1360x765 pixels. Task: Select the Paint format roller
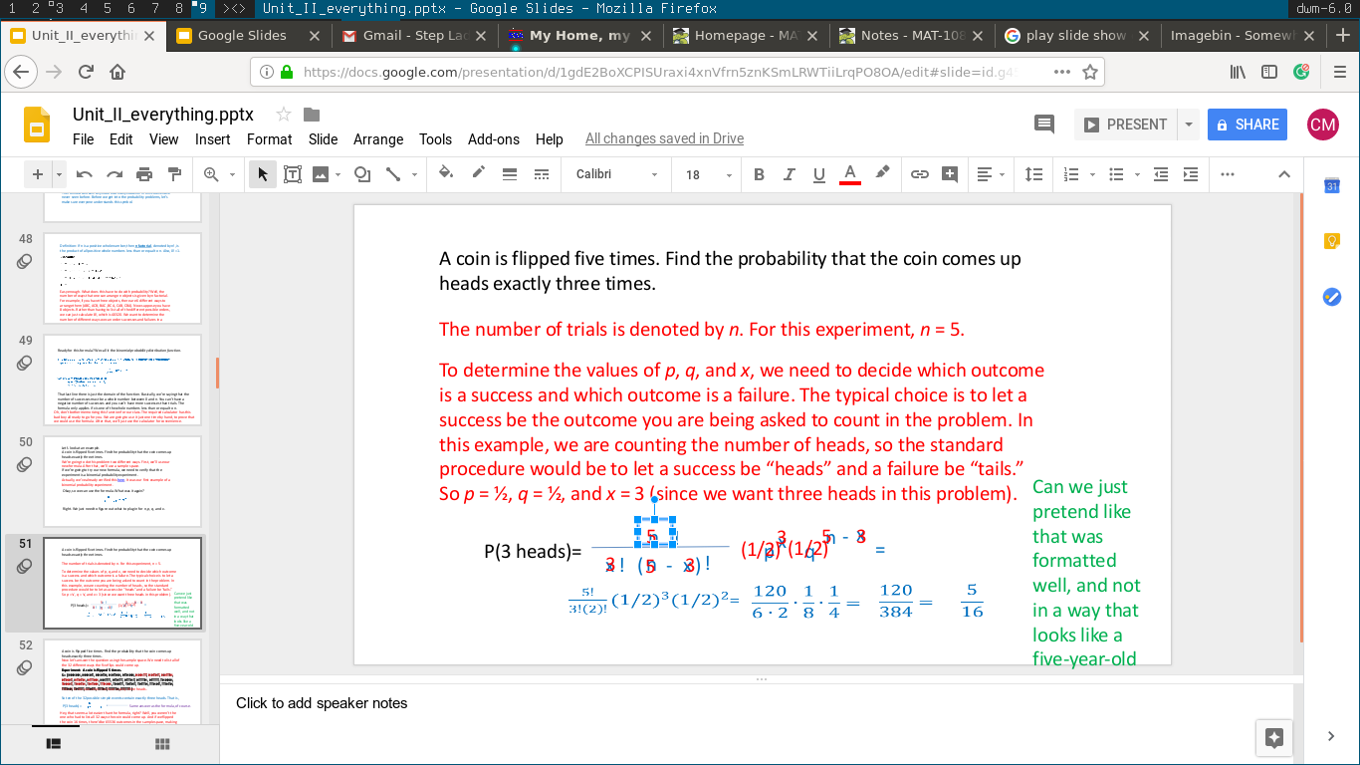click(175, 174)
